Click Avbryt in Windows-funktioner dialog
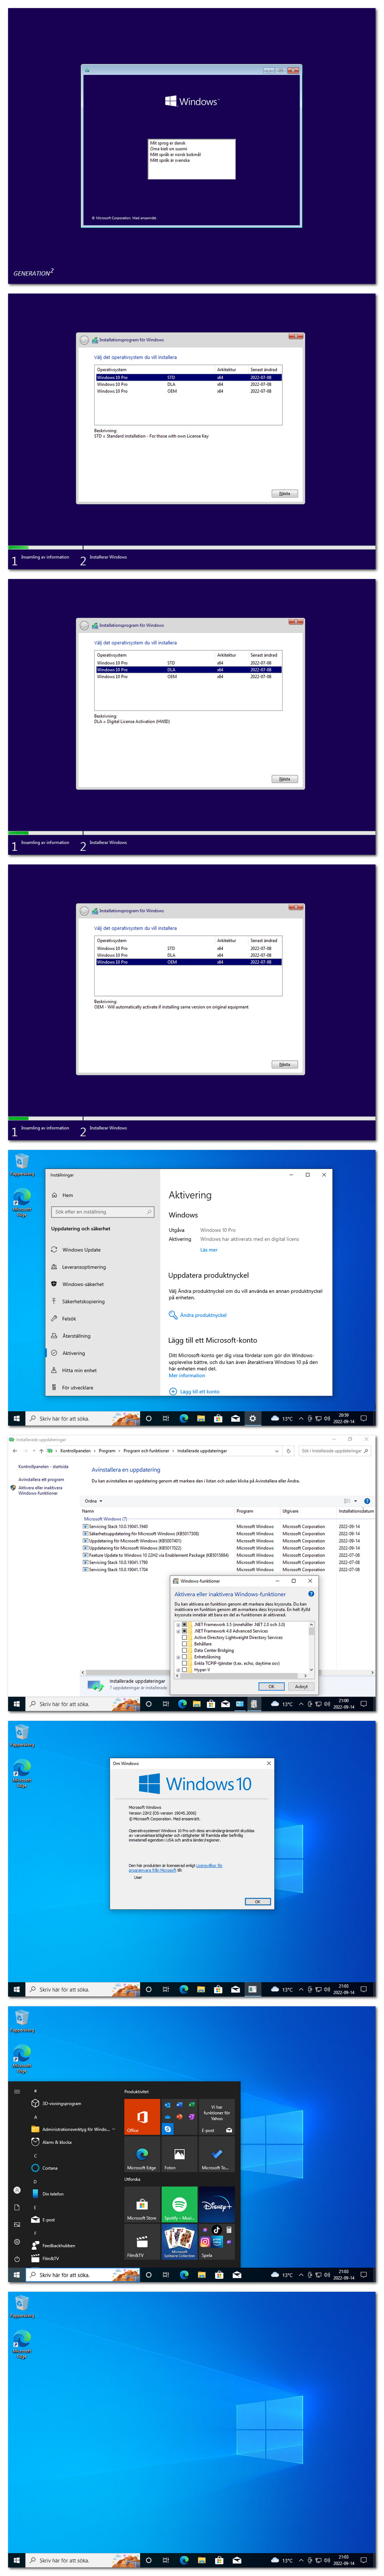 301,1687
